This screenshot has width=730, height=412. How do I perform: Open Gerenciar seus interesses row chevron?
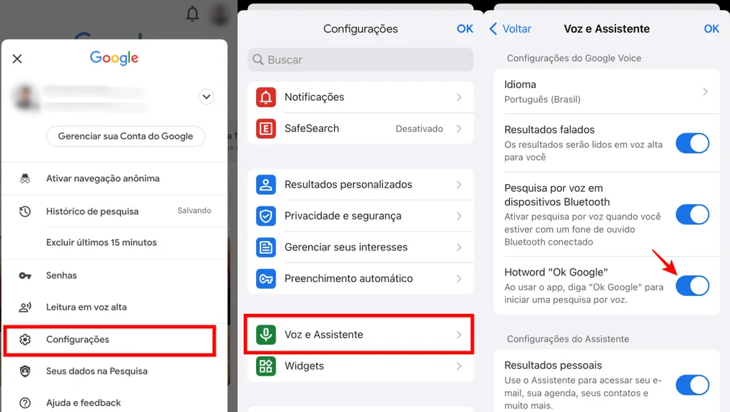[459, 247]
